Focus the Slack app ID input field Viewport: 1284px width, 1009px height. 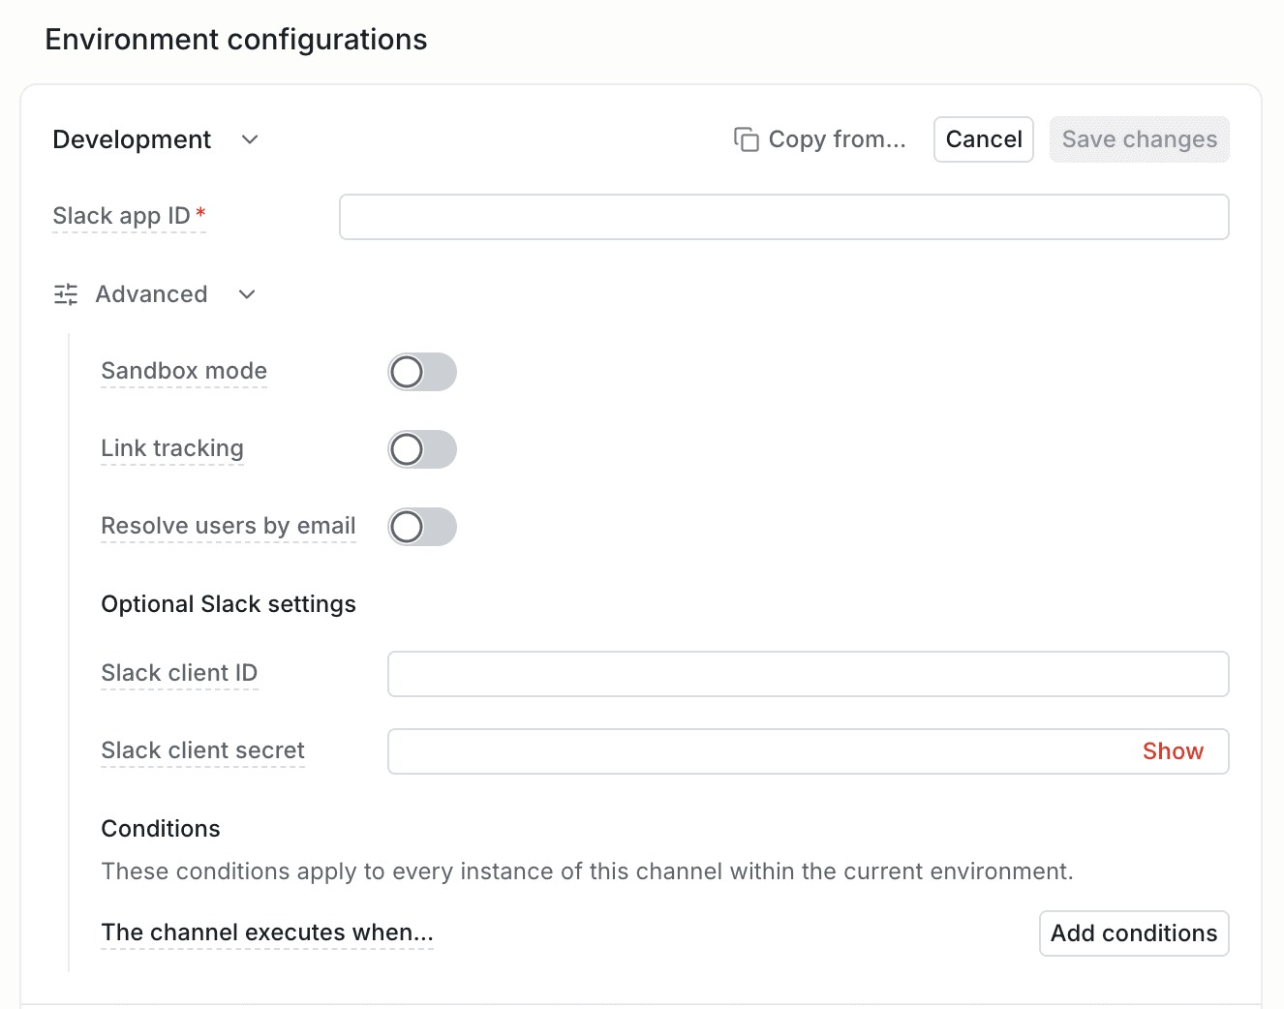(x=784, y=217)
